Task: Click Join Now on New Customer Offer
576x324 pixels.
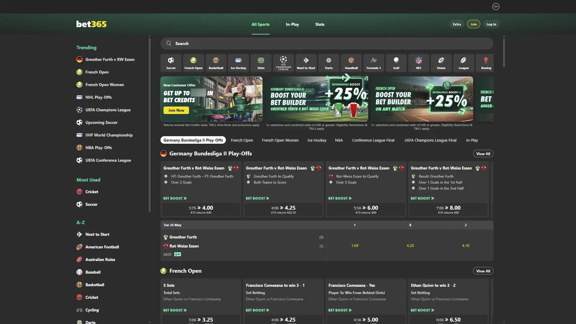Action: point(176,110)
